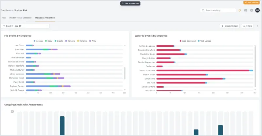Switch to Insider Threat Detection tab
Screen dimensions: 262x136
pos(20,18)
